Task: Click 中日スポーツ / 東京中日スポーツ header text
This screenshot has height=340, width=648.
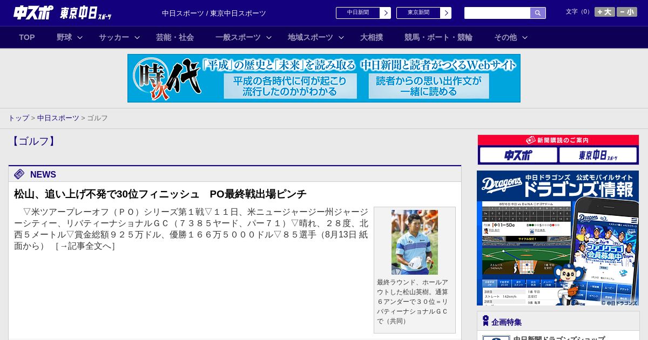Action: tap(214, 13)
